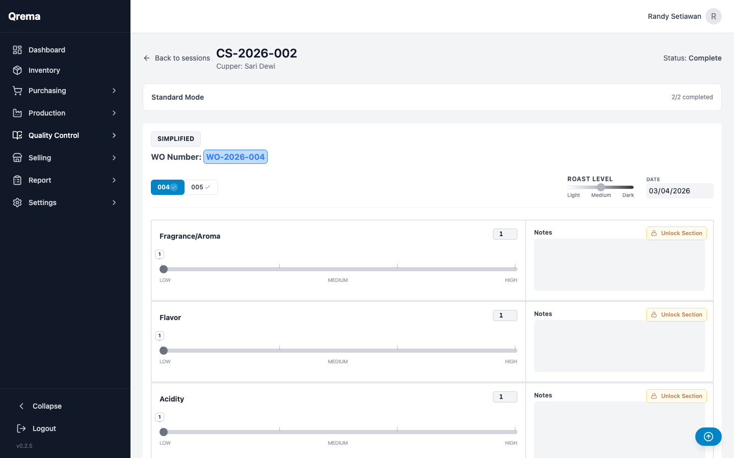Image resolution: width=734 pixels, height=458 pixels.
Task: Go back to sessions list
Action: [177, 58]
